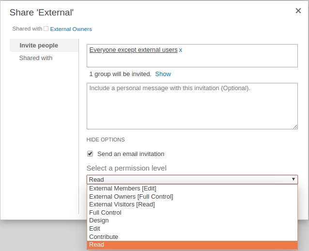This screenshot has width=309, height=251.
Task: Open the permission level dropdown arrow
Action: [293, 179]
